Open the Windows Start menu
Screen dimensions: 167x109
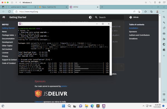tap(63, 106)
